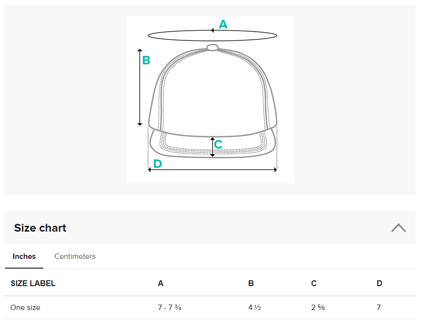Click the top button of the cap drawing

click(x=213, y=47)
